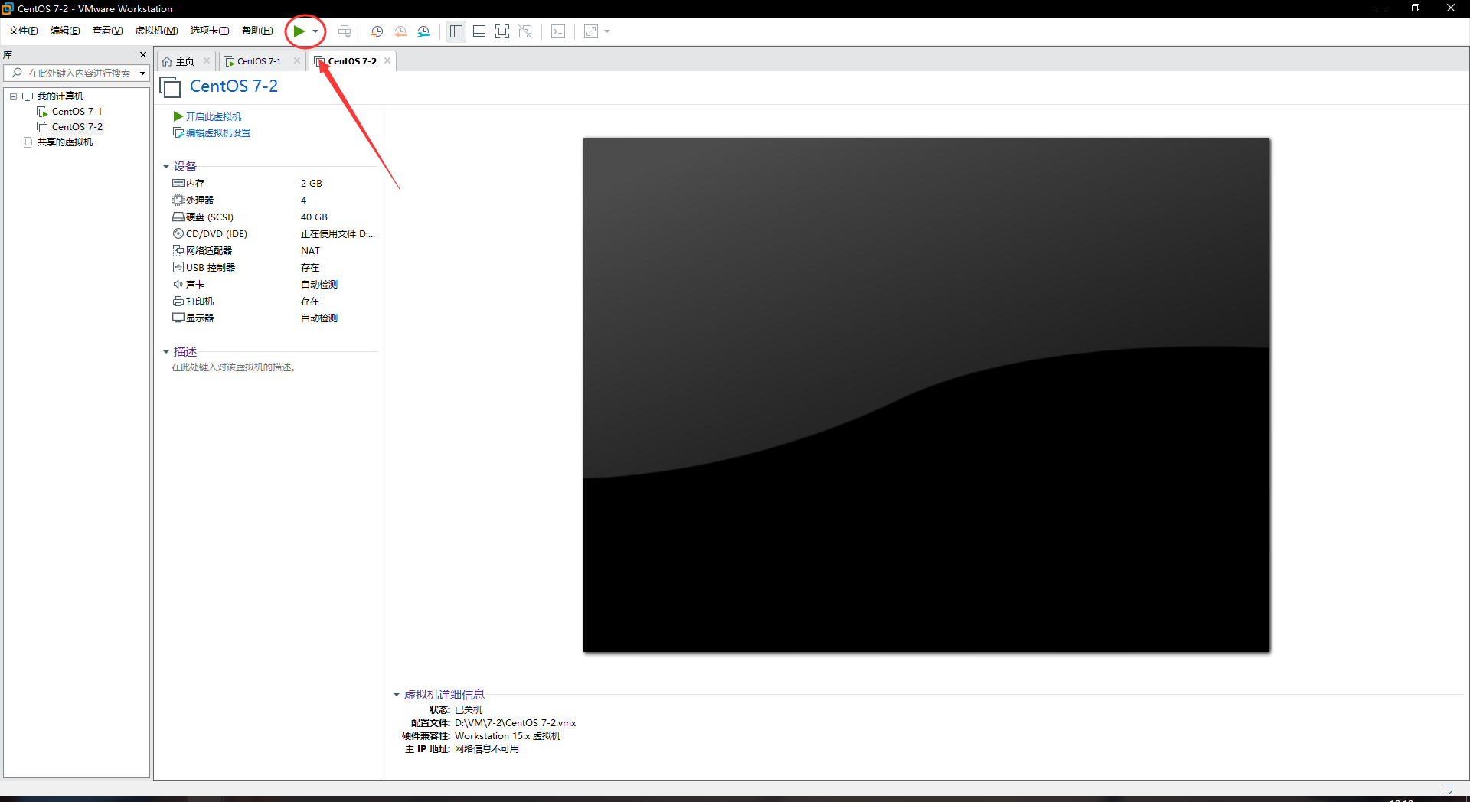Click the 2 GB memory value

(x=312, y=184)
